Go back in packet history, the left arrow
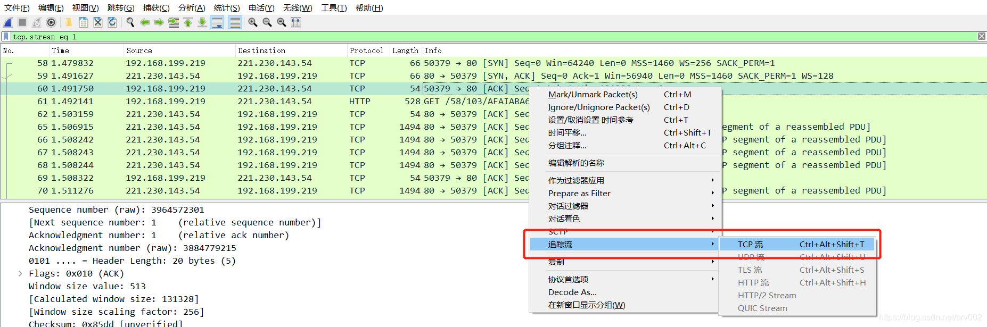Image resolution: width=987 pixels, height=327 pixels. tap(144, 22)
